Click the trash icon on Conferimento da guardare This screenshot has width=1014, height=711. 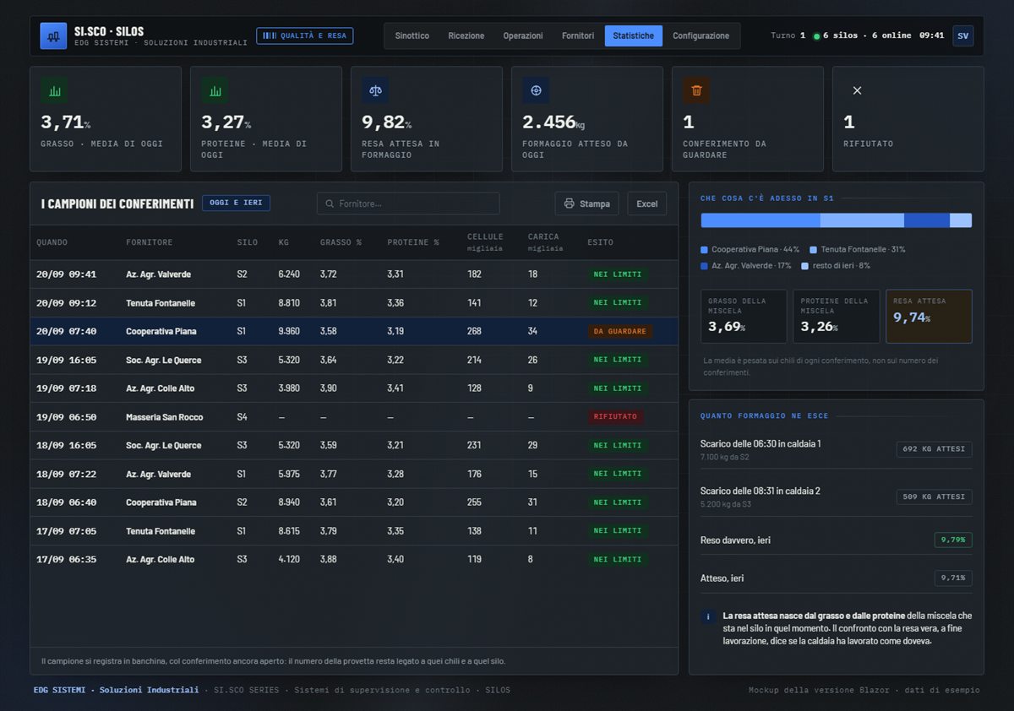click(x=696, y=90)
